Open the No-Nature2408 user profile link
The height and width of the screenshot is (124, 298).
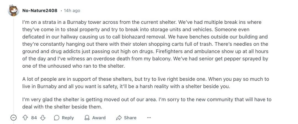tap(40, 11)
